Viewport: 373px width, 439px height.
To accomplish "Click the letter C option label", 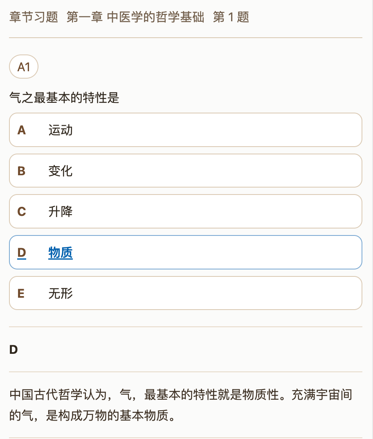I will [x=22, y=212].
